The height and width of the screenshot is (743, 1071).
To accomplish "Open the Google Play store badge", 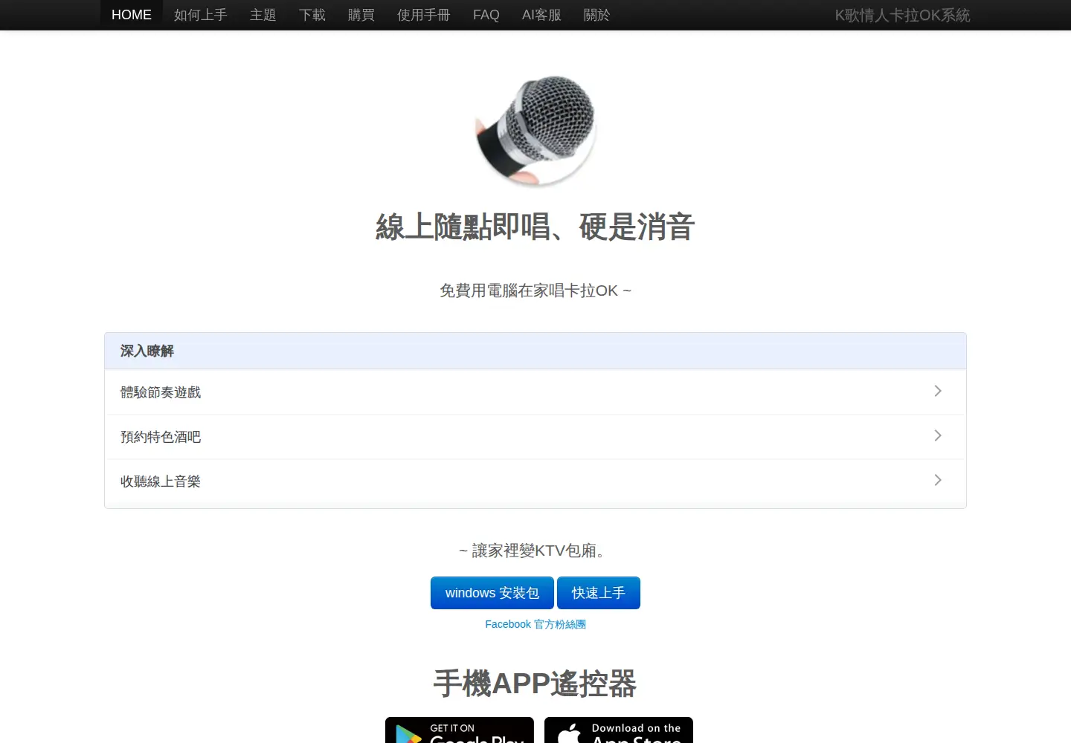I will 460,730.
